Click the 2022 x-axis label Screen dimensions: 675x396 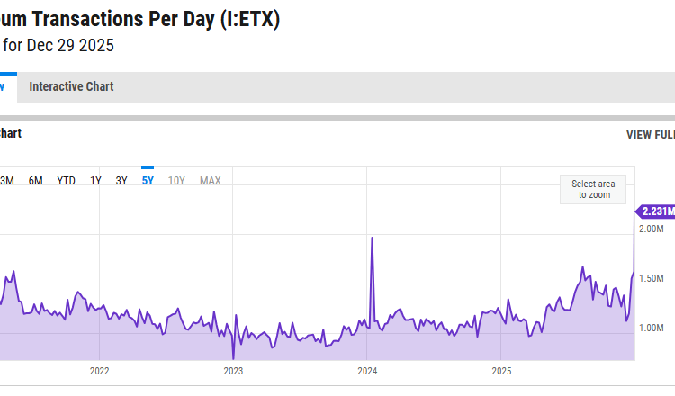[x=99, y=371]
